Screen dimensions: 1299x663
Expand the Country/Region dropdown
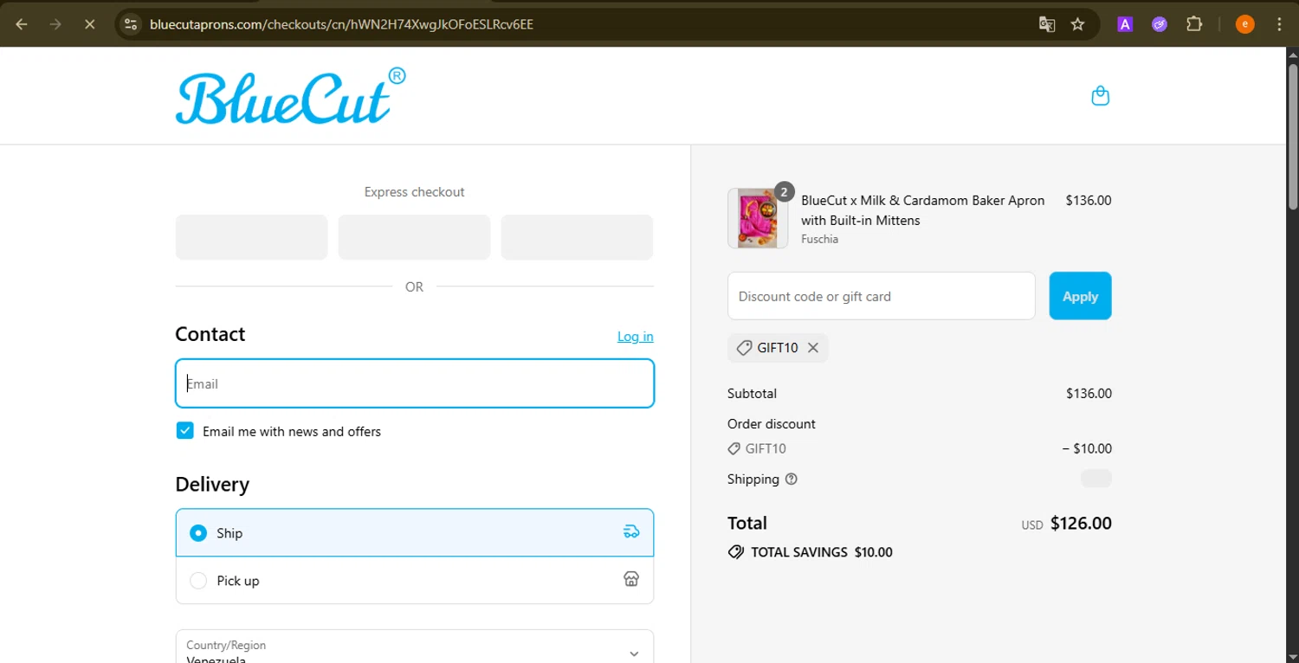[x=415, y=647]
